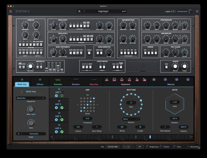The image size is (207, 158).
Task: Click the Advanced button
Action: (x=182, y=11)
